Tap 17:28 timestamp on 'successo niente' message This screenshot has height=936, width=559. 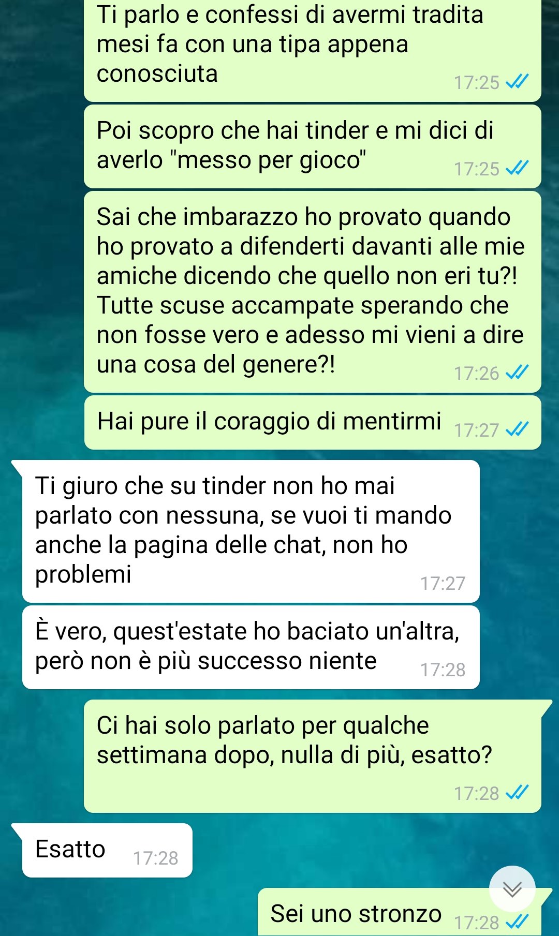(x=443, y=670)
